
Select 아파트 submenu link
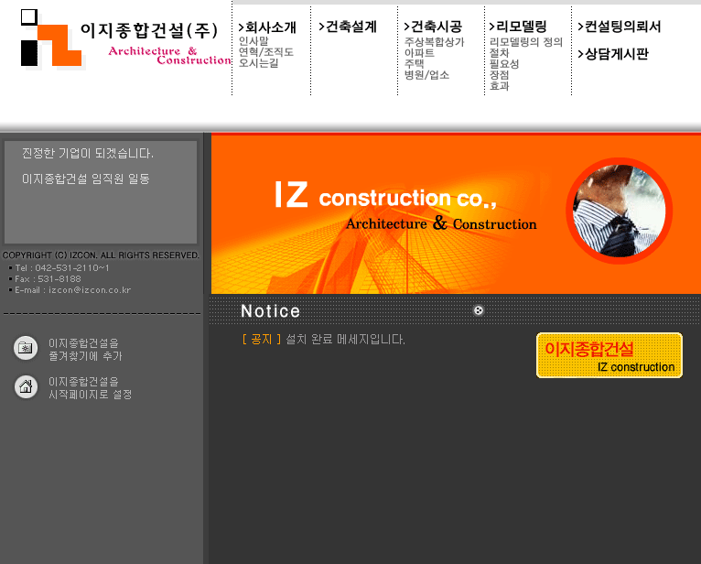click(419, 53)
